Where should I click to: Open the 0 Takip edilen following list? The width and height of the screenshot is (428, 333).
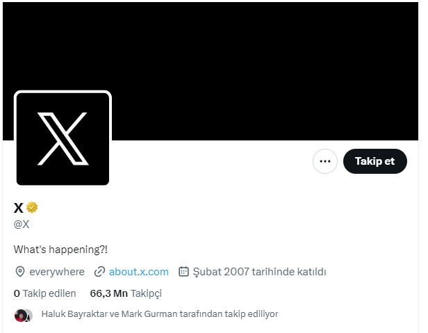[44, 293]
